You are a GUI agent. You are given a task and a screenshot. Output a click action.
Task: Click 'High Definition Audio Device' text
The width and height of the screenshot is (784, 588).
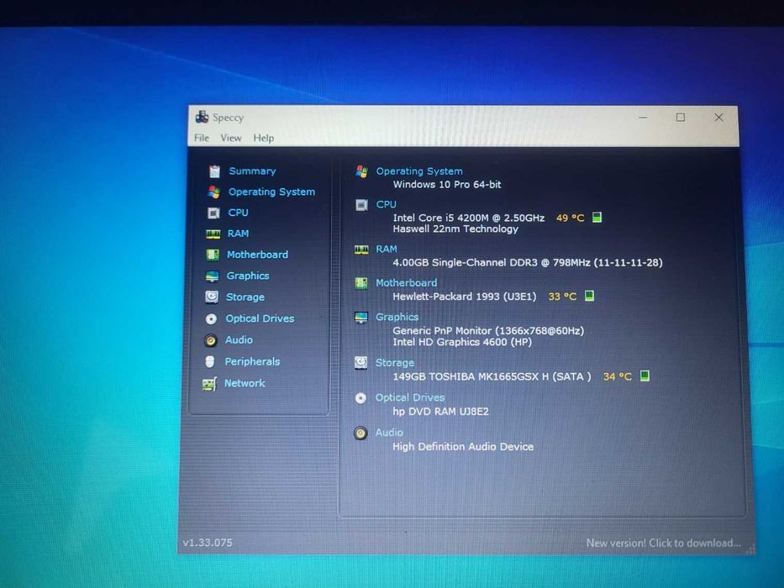point(463,447)
